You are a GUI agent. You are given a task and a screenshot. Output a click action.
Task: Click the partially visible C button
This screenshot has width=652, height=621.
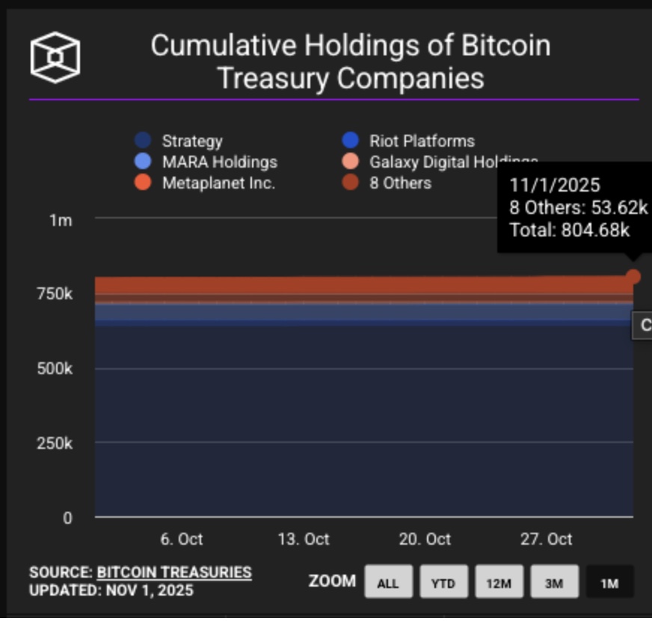coord(645,325)
